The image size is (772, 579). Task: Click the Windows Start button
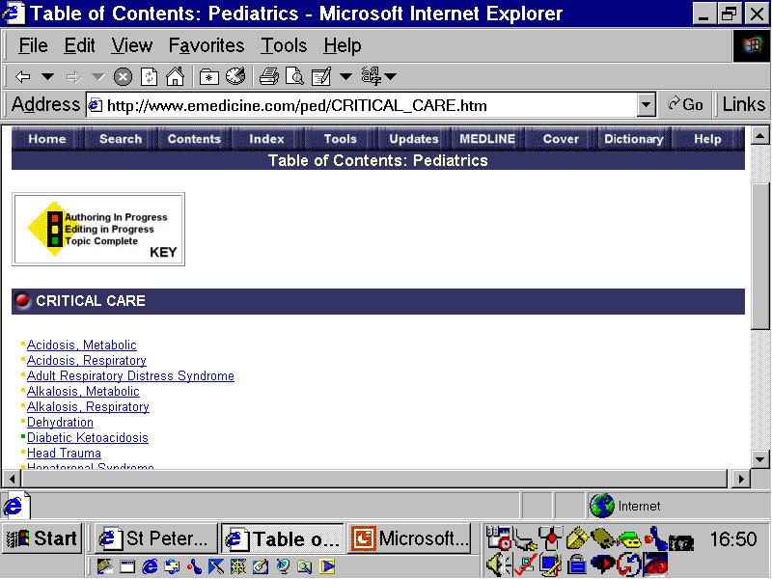(41, 538)
